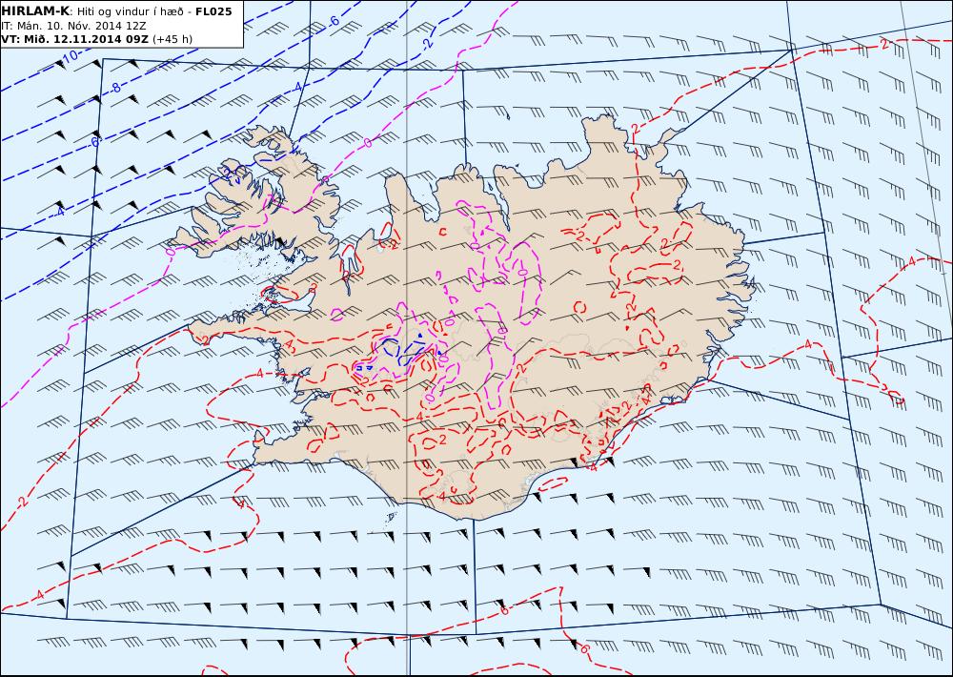Image resolution: width=953 pixels, height=677 pixels.
Task: Click the blue "-8" isotherm label
Action: (x=114, y=88)
